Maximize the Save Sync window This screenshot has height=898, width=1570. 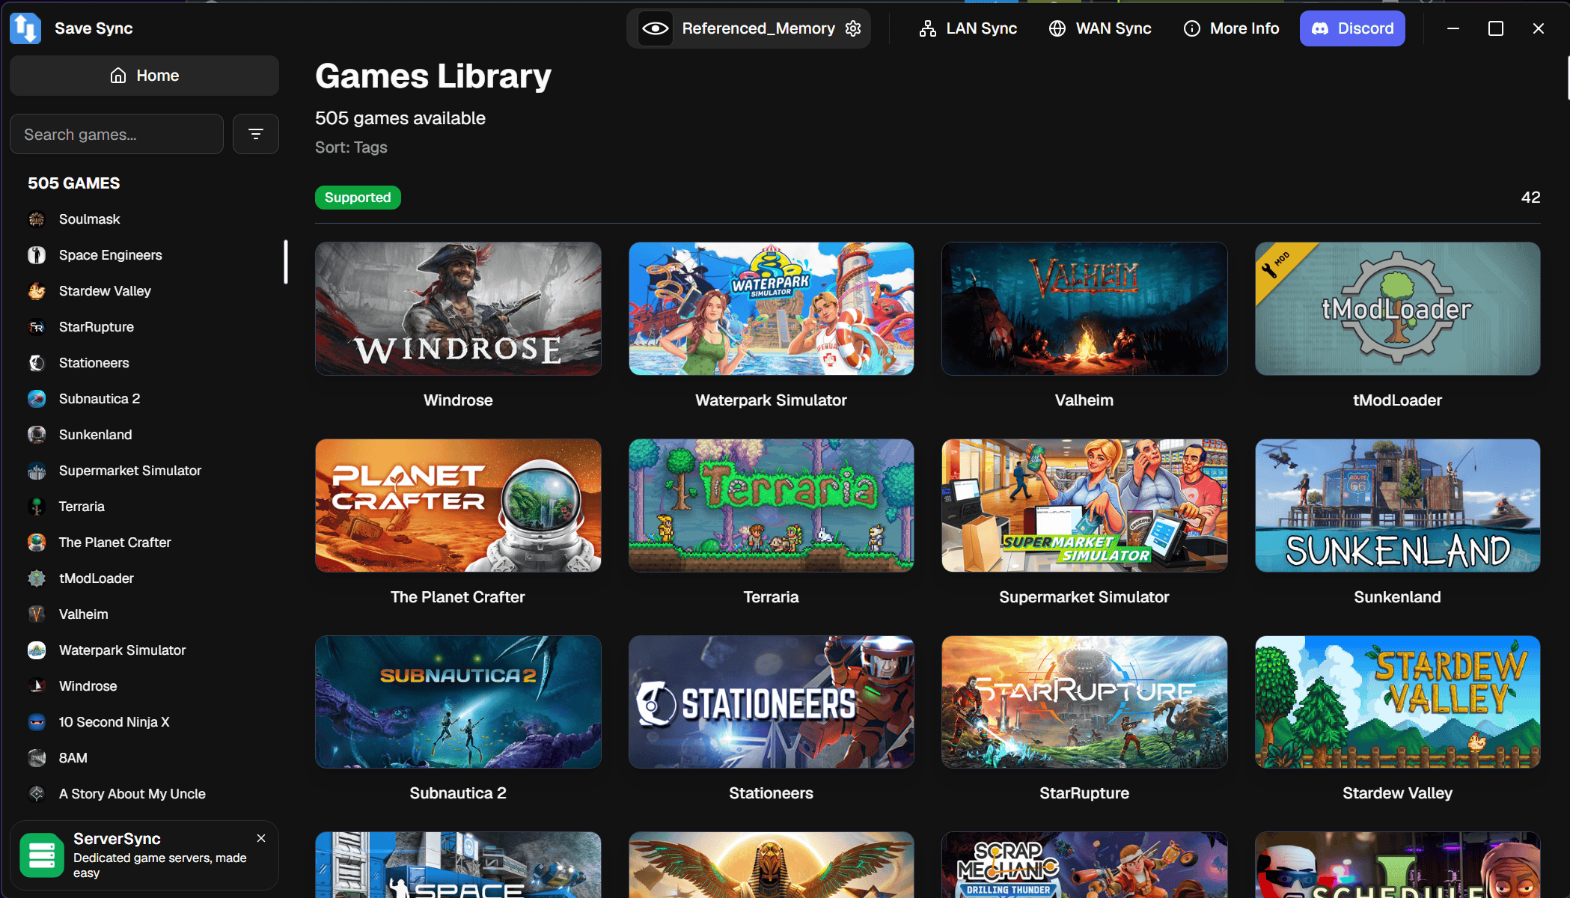(1496, 28)
